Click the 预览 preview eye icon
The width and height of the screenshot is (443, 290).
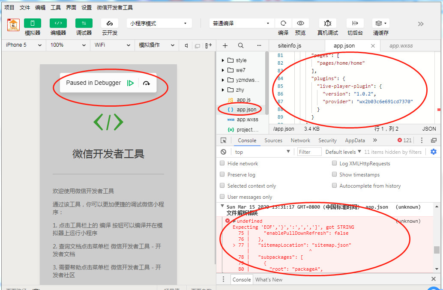point(300,23)
